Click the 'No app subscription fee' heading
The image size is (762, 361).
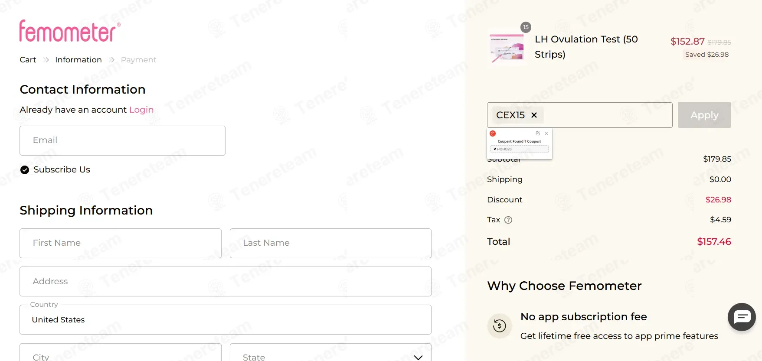(x=584, y=317)
